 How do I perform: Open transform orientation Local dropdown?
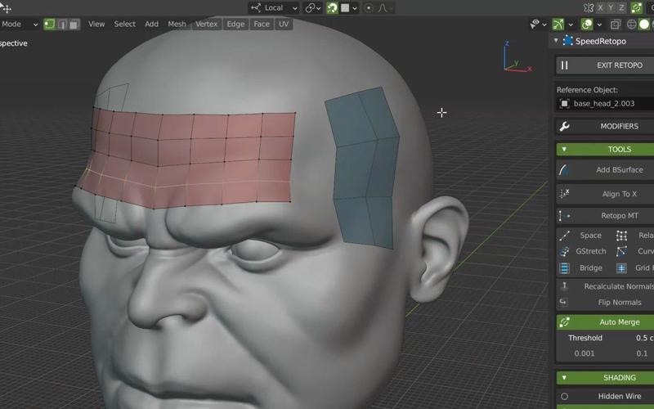[x=274, y=7]
